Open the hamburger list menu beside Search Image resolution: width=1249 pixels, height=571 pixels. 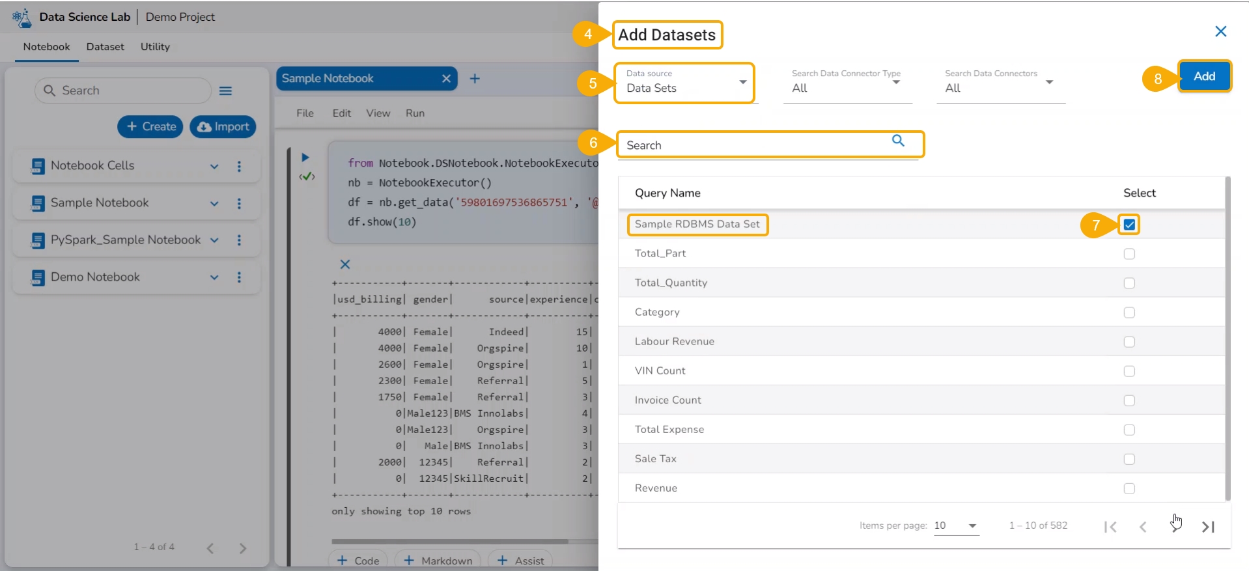coord(225,91)
